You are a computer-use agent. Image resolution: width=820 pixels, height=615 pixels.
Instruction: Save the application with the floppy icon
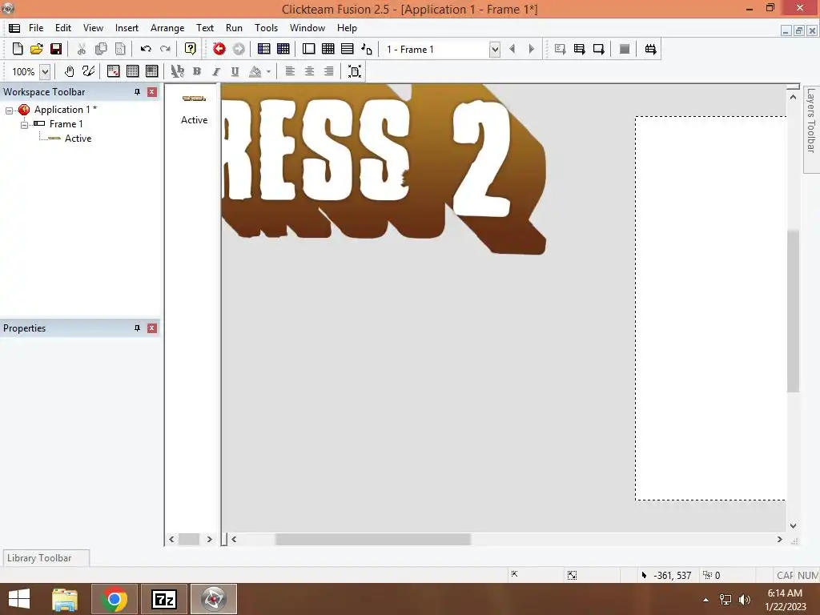coord(56,49)
